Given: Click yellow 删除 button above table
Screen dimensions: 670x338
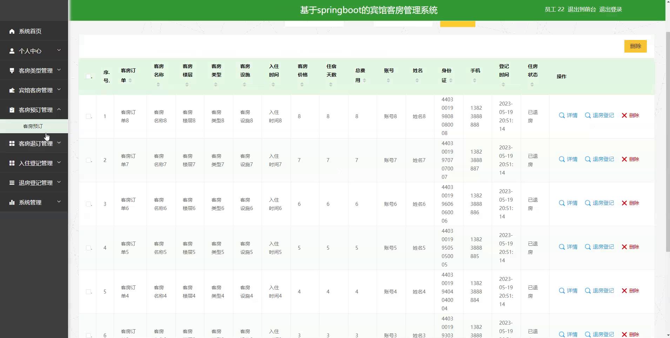Looking at the screenshot, I should [635, 46].
